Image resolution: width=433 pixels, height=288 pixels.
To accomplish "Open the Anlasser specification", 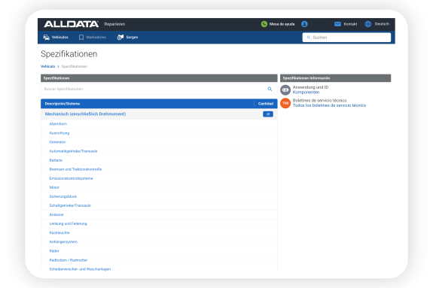I will click(x=56, y=214).
